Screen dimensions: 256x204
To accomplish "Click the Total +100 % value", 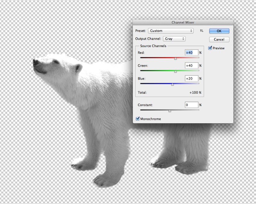I will pos(195,93).
